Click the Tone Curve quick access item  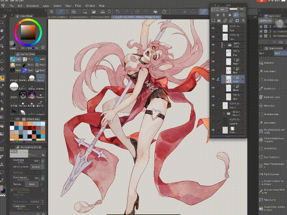click(x=270, y=200)
